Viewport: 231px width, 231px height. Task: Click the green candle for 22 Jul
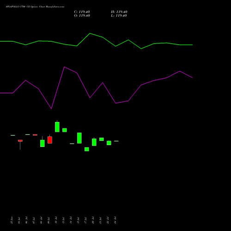109,143
